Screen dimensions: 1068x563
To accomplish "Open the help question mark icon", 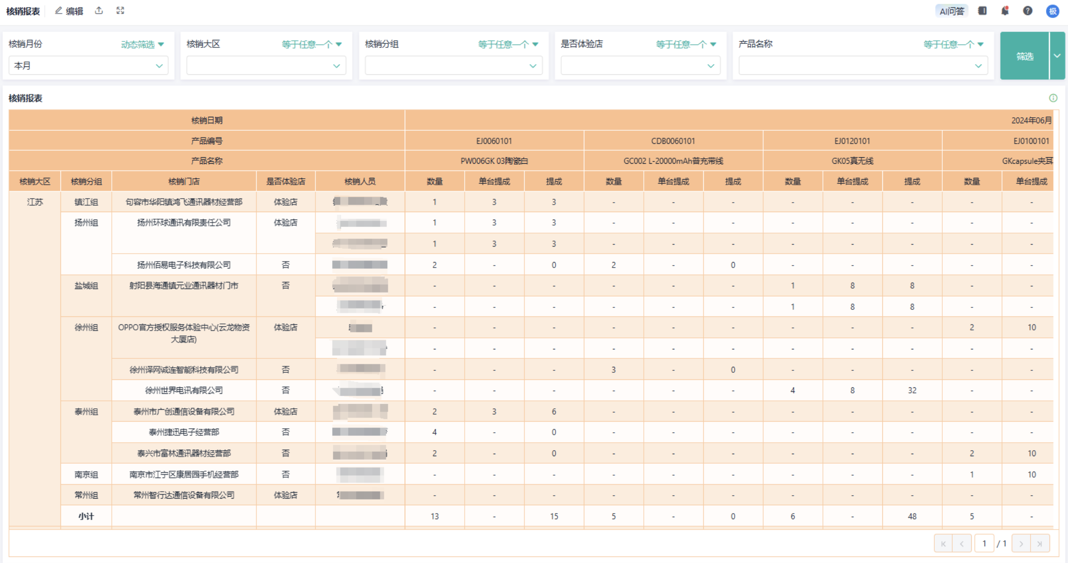I will pyautogui.click(x=1028, y=11).
